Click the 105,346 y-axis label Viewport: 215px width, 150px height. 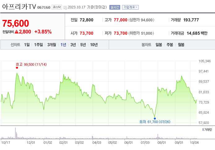[x=205, y=61]
